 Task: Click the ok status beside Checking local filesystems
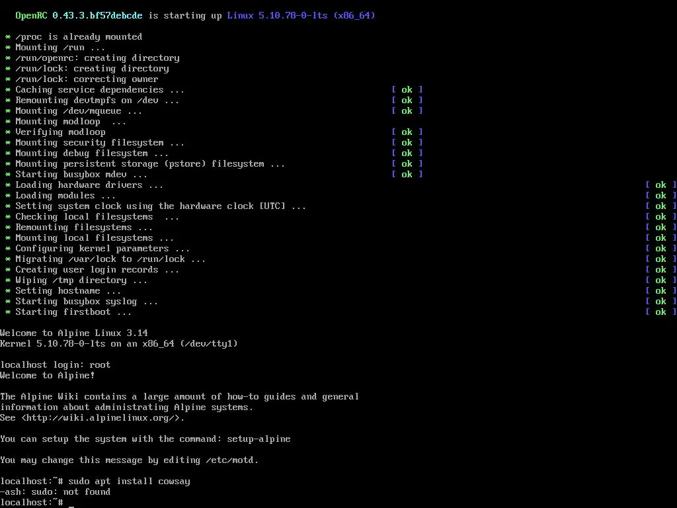pos(660,217)
